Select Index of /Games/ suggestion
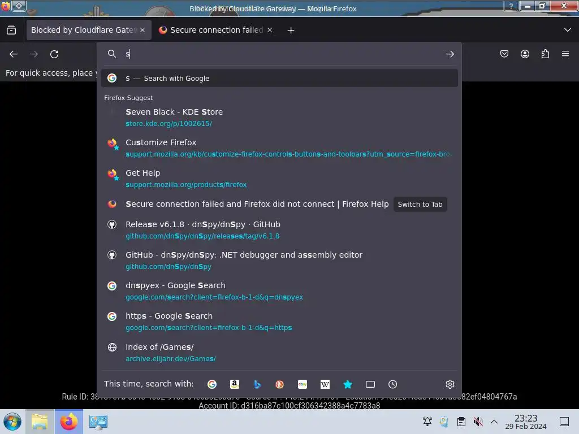579x434 pixels. 279,353
